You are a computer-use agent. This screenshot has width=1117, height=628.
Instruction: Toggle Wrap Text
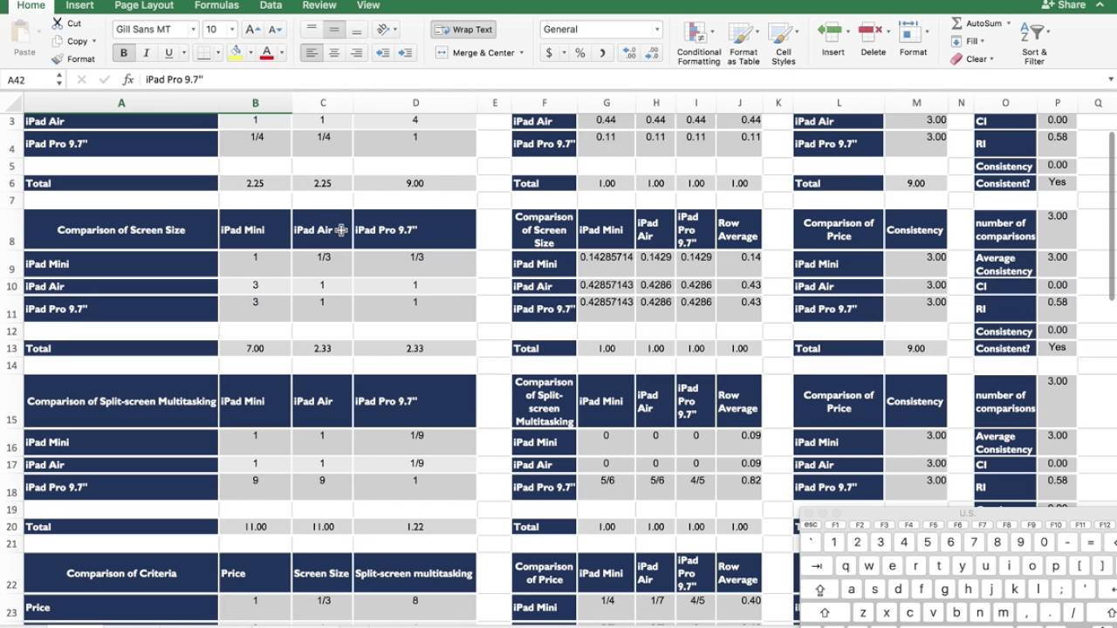coord(463,30)
